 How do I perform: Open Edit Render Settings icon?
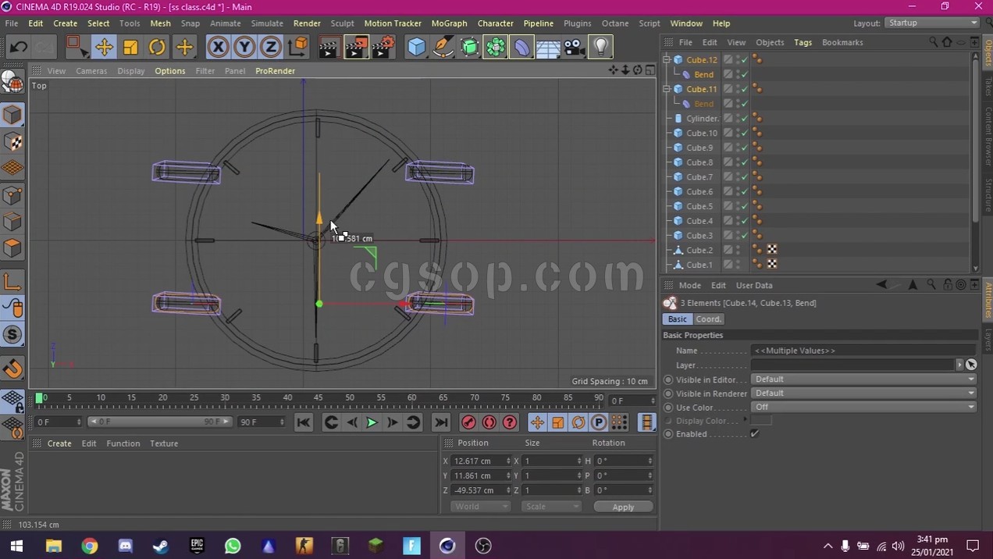383,48
